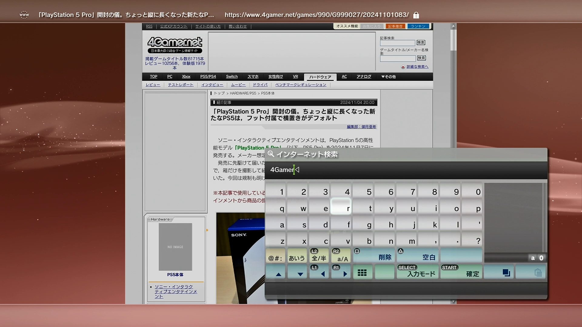582x327 pixels.
Task: Tap the number 0 key
Action: click(472, 190)
